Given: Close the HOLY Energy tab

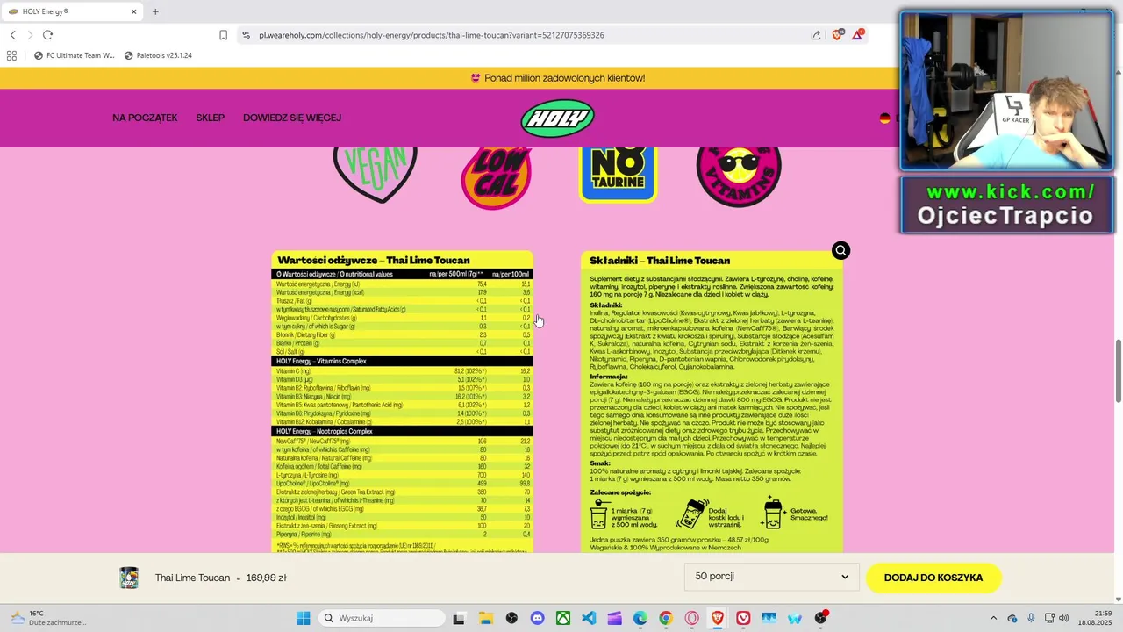Looking at the screenshot, I should [134, 11].
